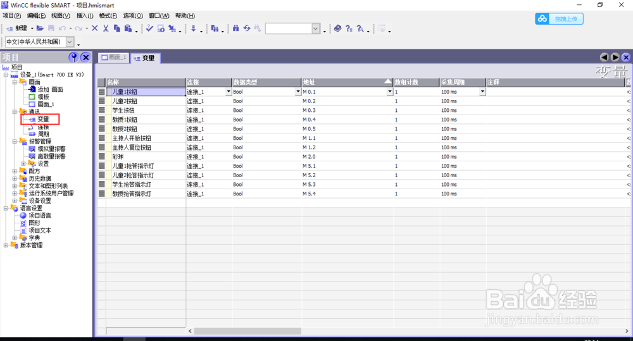
Task: Click the Replace arrows icon
Action: (247, 28)
